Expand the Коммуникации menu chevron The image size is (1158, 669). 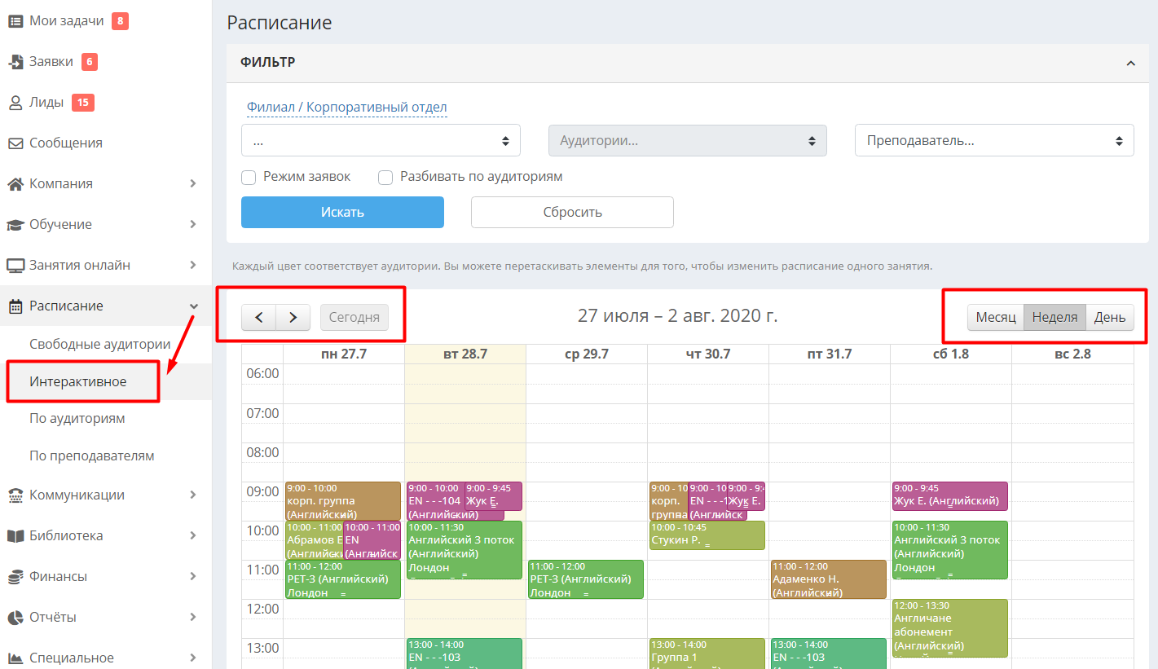pos(193,495)
